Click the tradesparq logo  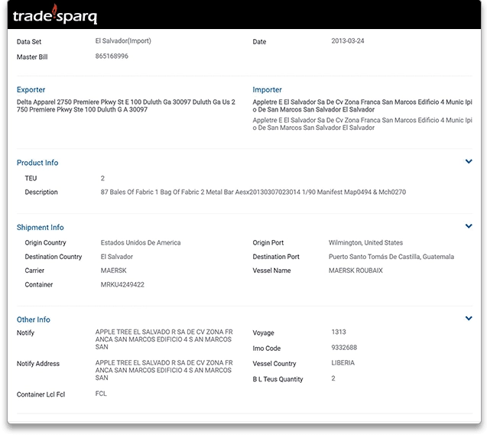(55, 15)
